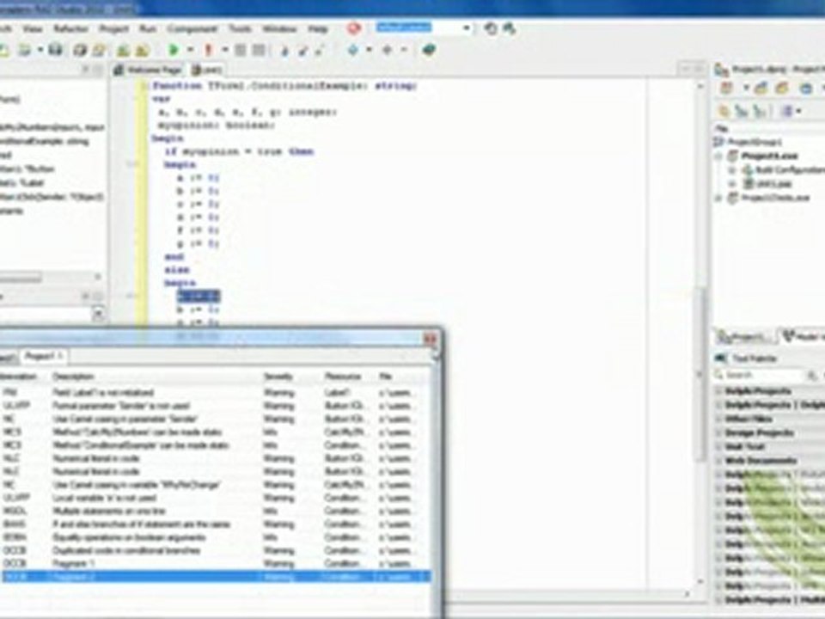Screen dimensions: 825x619
Task: Switch to the Model View tab below Project Manager
Action: point(802,337)
